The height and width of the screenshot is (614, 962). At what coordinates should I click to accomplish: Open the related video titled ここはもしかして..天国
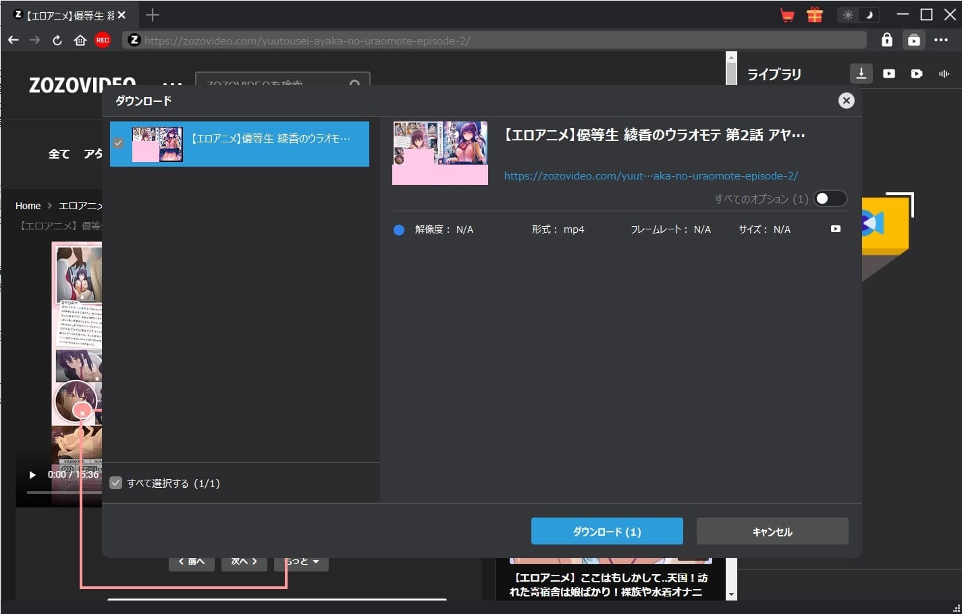[x=610, y=584]
